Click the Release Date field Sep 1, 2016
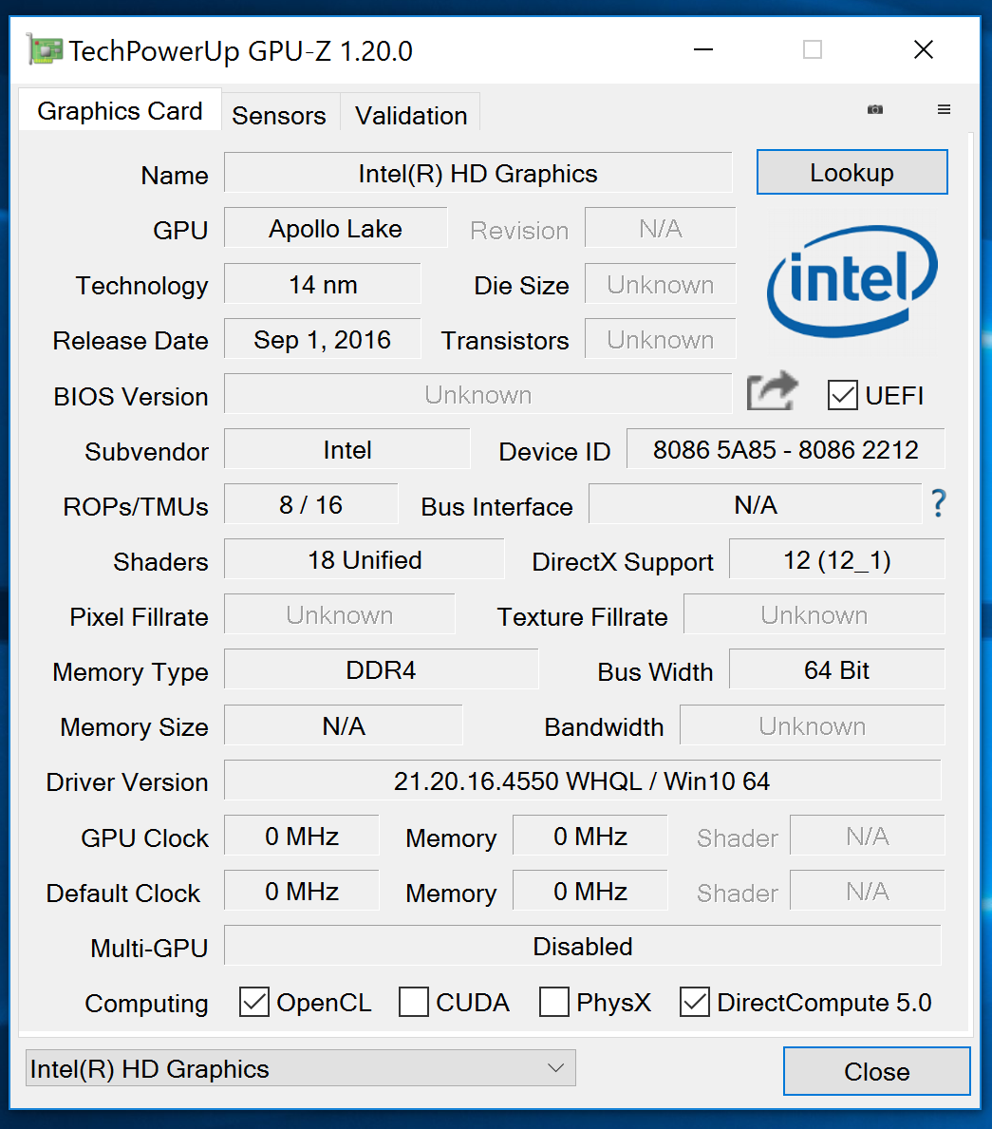Screen dimensions: 992x1129 click(323, 339)
